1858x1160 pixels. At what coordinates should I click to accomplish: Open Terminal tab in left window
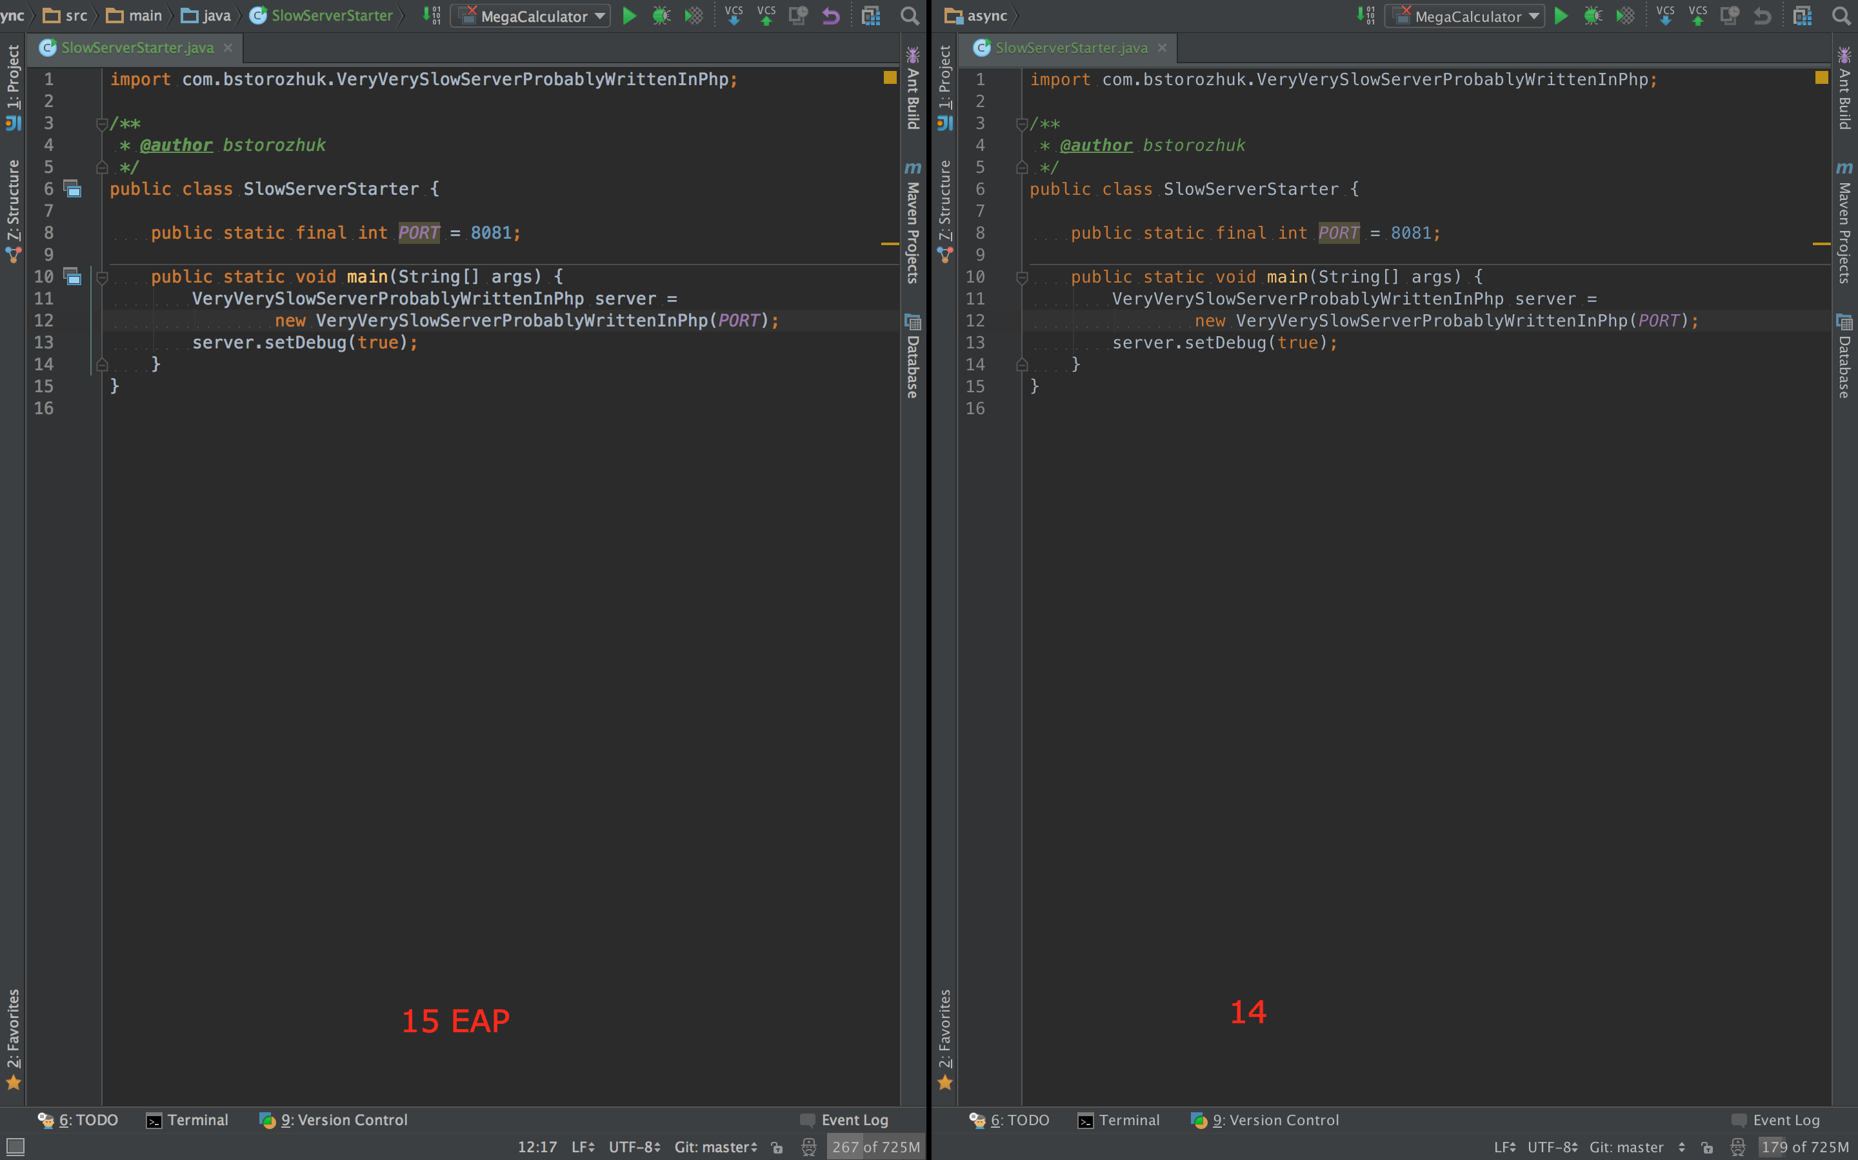click(x=187, y=1120)
